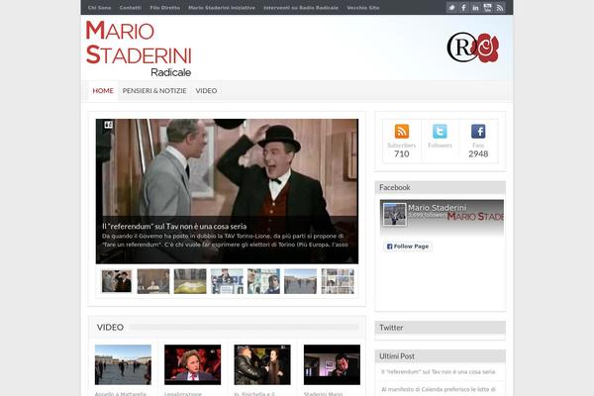Select the third slider thumbnail with yellow image
The height and width of the screenshot is (396, 594).
tap(190, 281)
